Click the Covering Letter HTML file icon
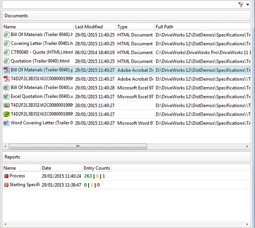 (6, 43)
